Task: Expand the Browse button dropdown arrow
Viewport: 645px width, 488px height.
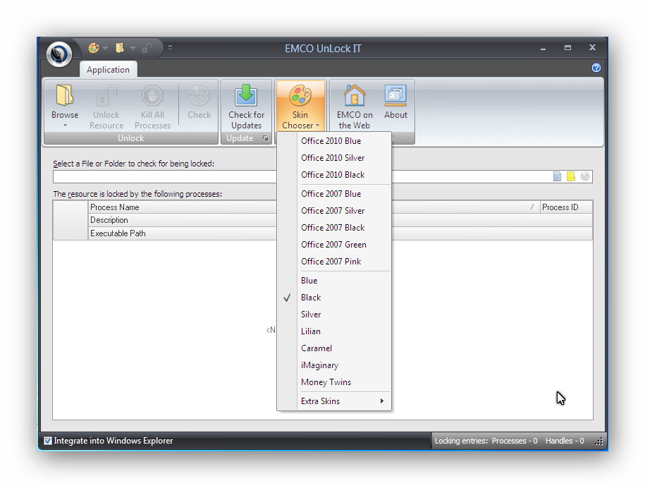Action: pos(65,126)
